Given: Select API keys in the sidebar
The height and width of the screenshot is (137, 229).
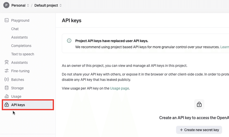Looking at the screenshot, I should pyautogui.click(x=28, y=105).
